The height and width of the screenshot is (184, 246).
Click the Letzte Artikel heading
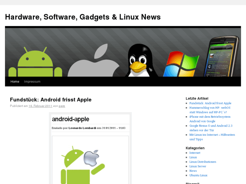click(197, 99)
